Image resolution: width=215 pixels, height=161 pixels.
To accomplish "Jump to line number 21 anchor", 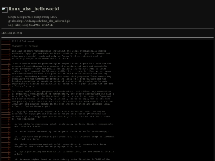I will tap(6, 91).
